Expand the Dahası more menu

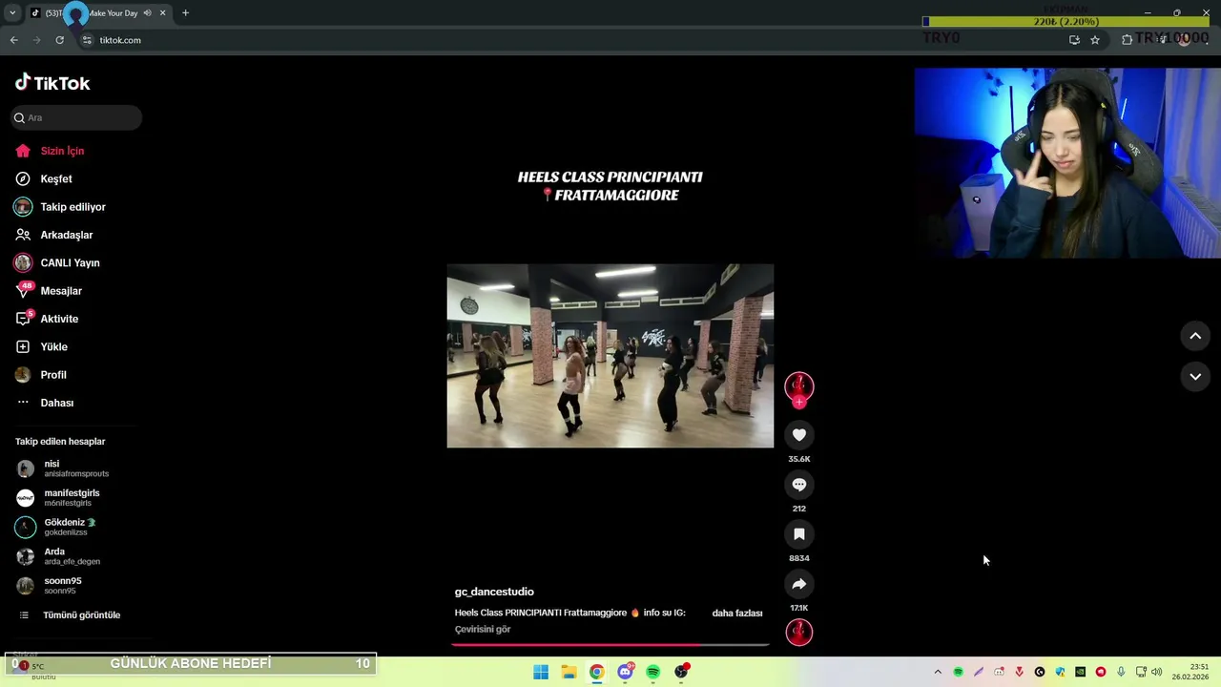(45, 403)
